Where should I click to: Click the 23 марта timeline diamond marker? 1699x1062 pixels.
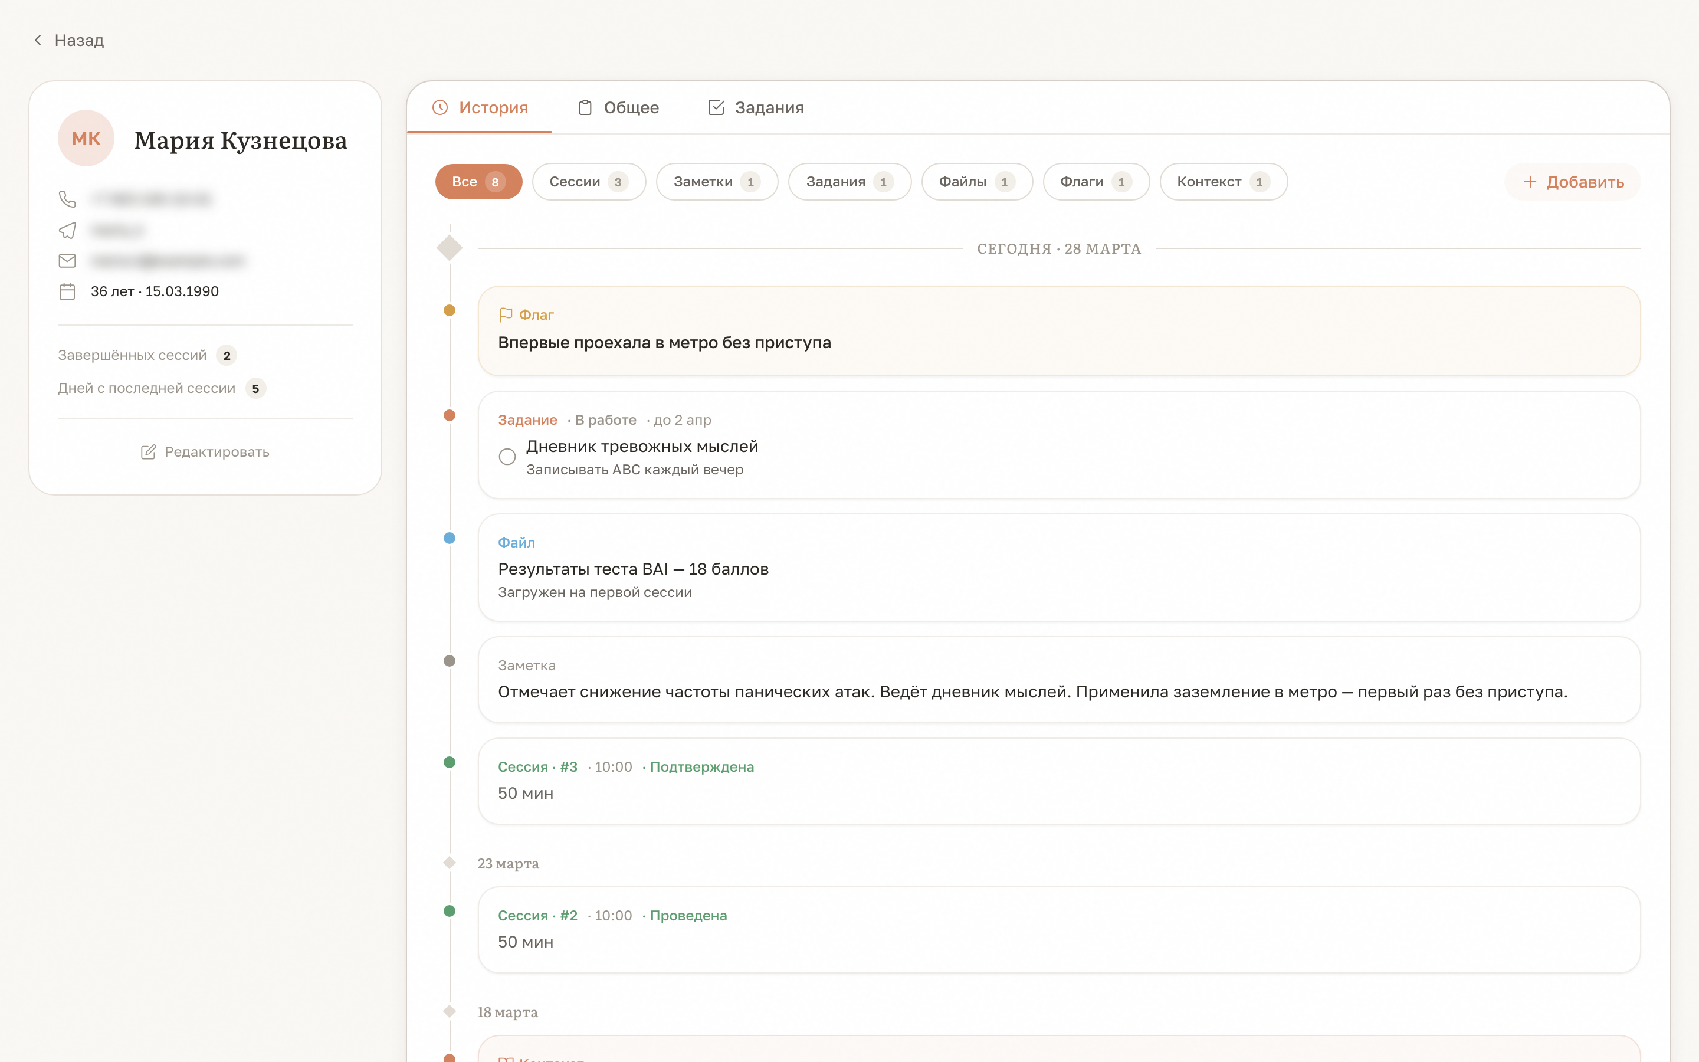pos(450,863)
